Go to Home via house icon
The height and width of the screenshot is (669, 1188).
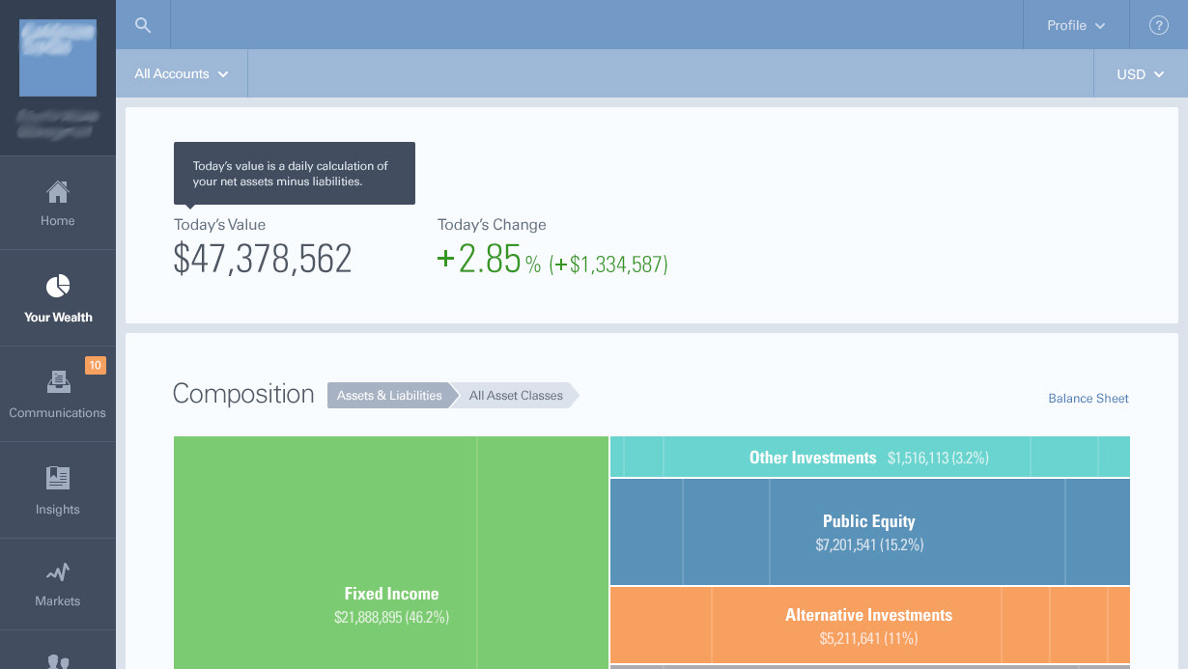58,192
